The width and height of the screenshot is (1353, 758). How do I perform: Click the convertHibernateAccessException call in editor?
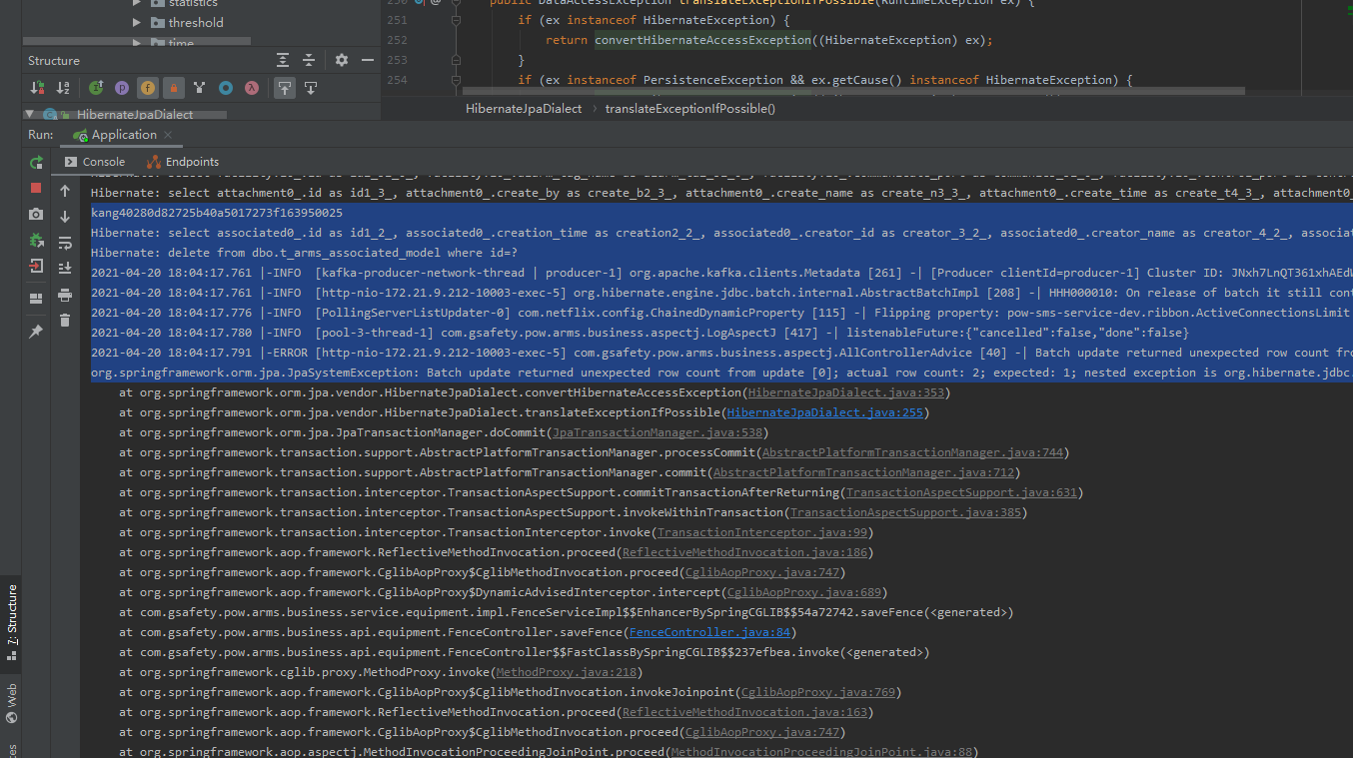[x=702, y=40]
